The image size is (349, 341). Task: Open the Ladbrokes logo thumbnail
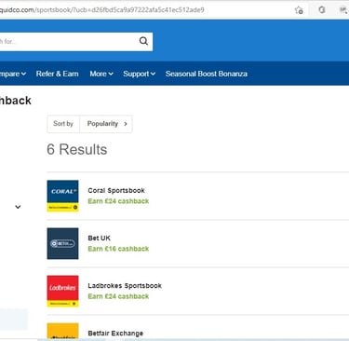[x=62, y=291]
